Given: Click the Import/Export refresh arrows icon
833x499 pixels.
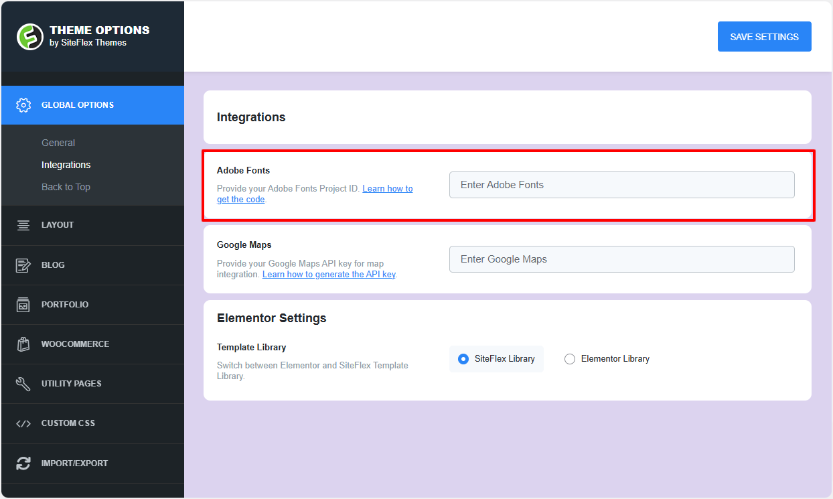Looking at the screenshot, I should 23,464.
